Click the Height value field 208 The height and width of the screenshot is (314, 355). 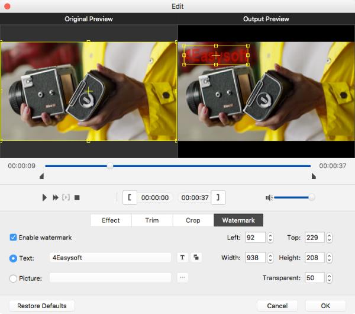tap(315, 258)
